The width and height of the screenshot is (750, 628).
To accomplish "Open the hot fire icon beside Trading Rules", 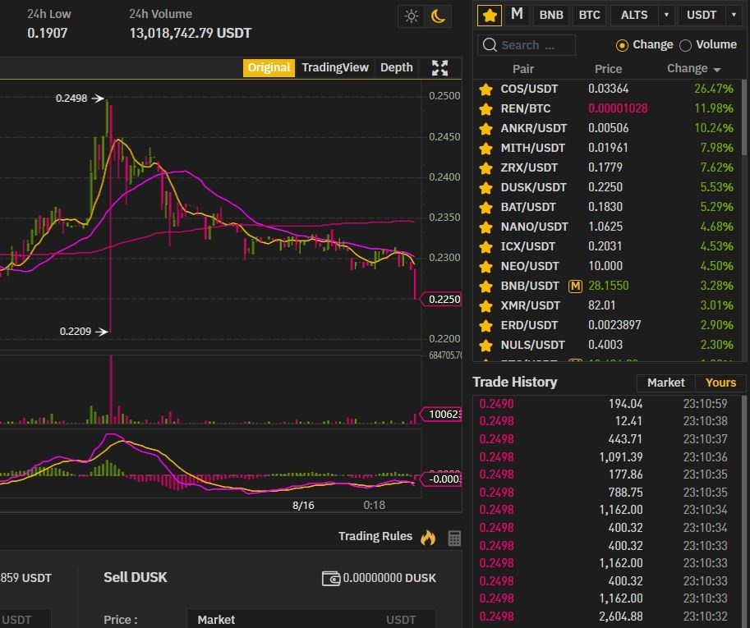I will [428, 538].
